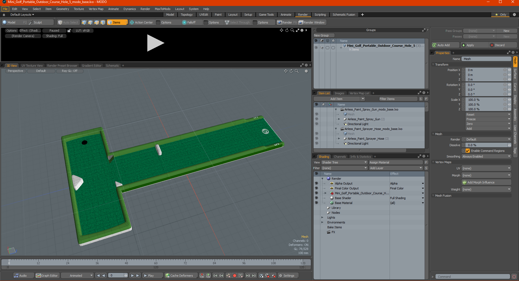Hide the Airless_Paint_Spray_Gun item
The height and width of the screenshot is (281, 519).
pyautogui.click(x=317, y=119)
